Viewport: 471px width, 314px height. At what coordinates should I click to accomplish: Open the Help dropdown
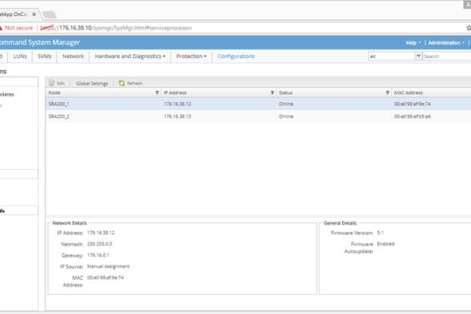pos(413,43)
